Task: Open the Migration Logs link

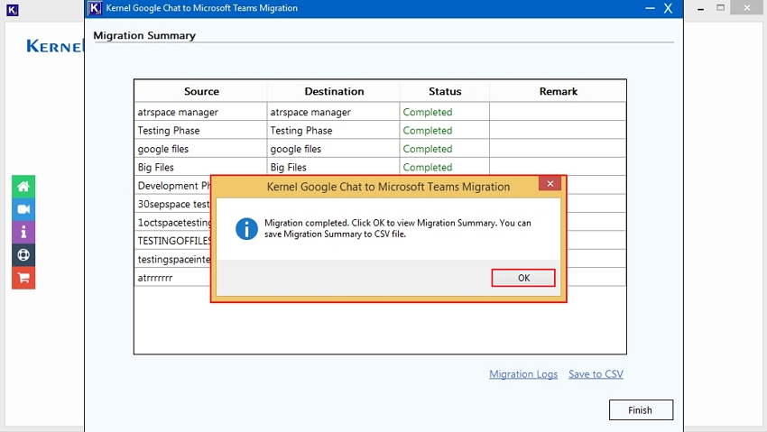Action: (x=523, y=374)
